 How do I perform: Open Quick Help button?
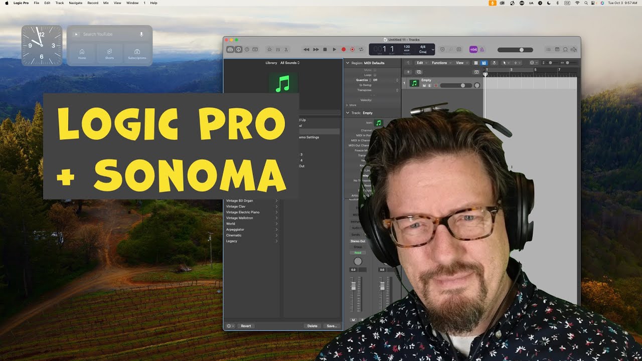click(x=247, y=49)
